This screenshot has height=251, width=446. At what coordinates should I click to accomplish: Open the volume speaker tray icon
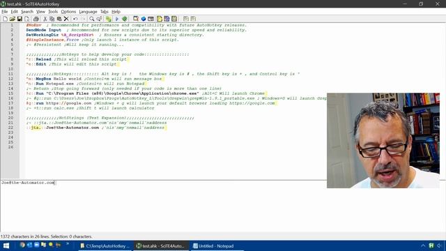(x=439, y=245)
